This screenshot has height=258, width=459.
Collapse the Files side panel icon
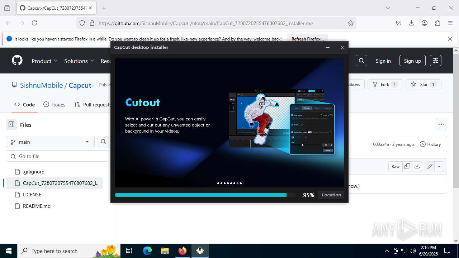click(11, 124)
